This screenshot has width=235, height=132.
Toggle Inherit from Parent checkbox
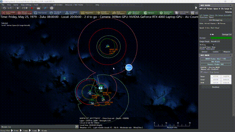[202, 72]
